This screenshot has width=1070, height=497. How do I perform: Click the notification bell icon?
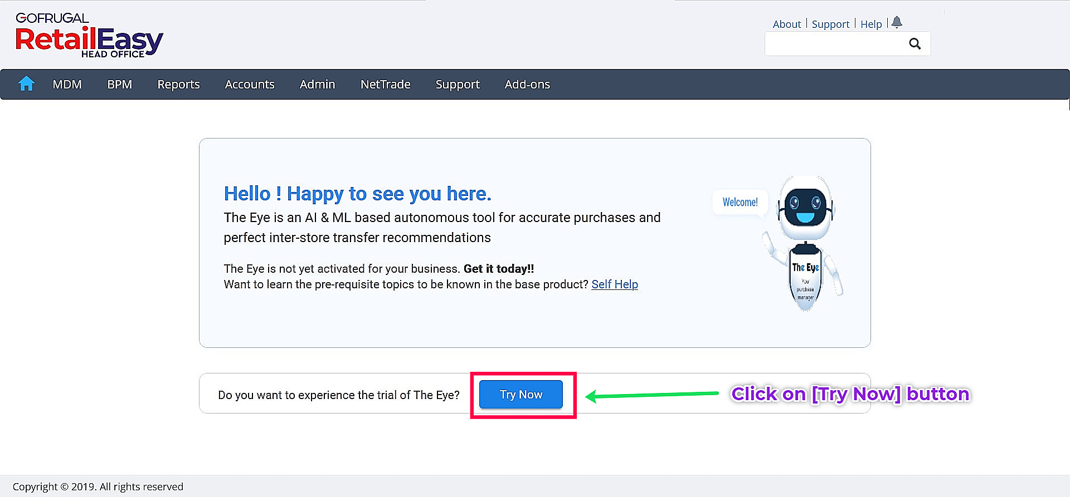(897, 22)
